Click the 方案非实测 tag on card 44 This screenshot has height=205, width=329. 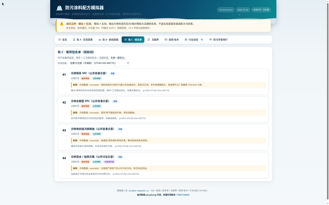tap(109, 162)
